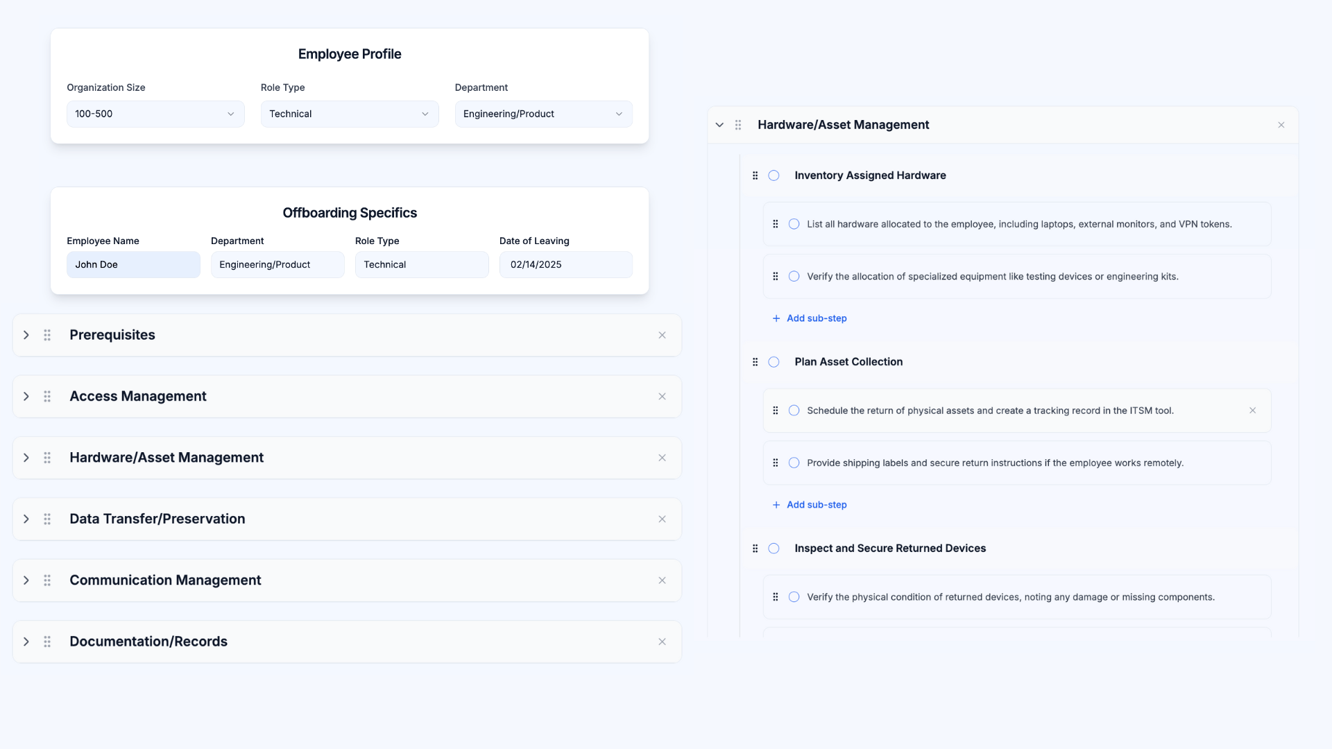Click drag handle beside Inventory Assigned Hardware
This screenshot has width=1332, height=749.
[x=755, y=175]
